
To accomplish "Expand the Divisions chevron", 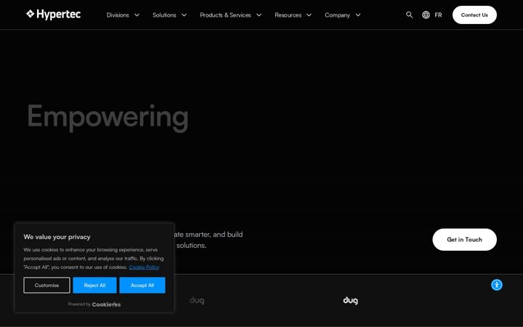I will coord(137,15).
